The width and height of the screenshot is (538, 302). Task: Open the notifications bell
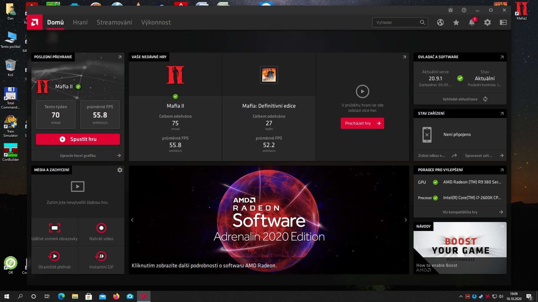[472, 22]
